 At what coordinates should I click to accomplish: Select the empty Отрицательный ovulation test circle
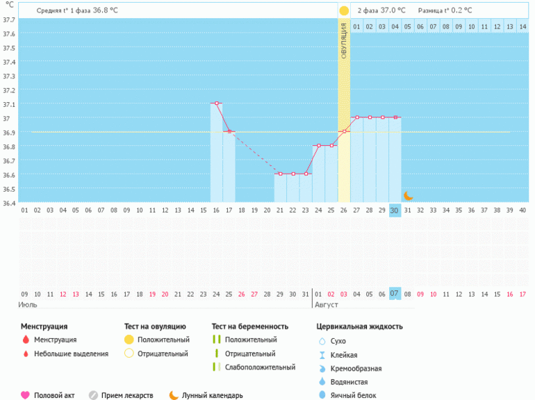click(x=128, y=354)
